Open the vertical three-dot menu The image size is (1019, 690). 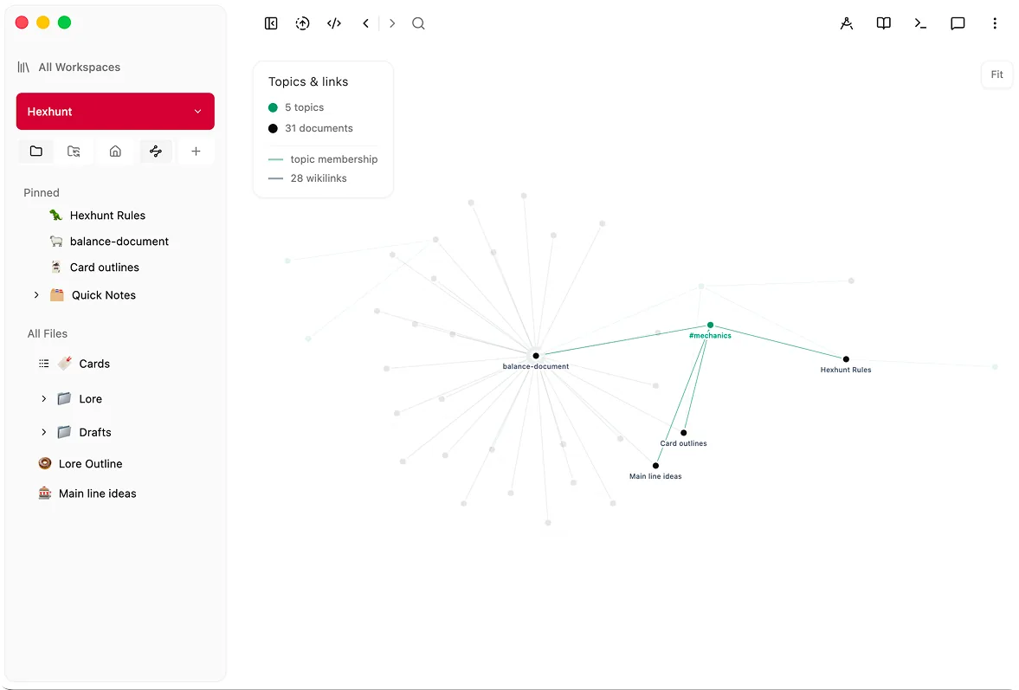click(994, 23)
